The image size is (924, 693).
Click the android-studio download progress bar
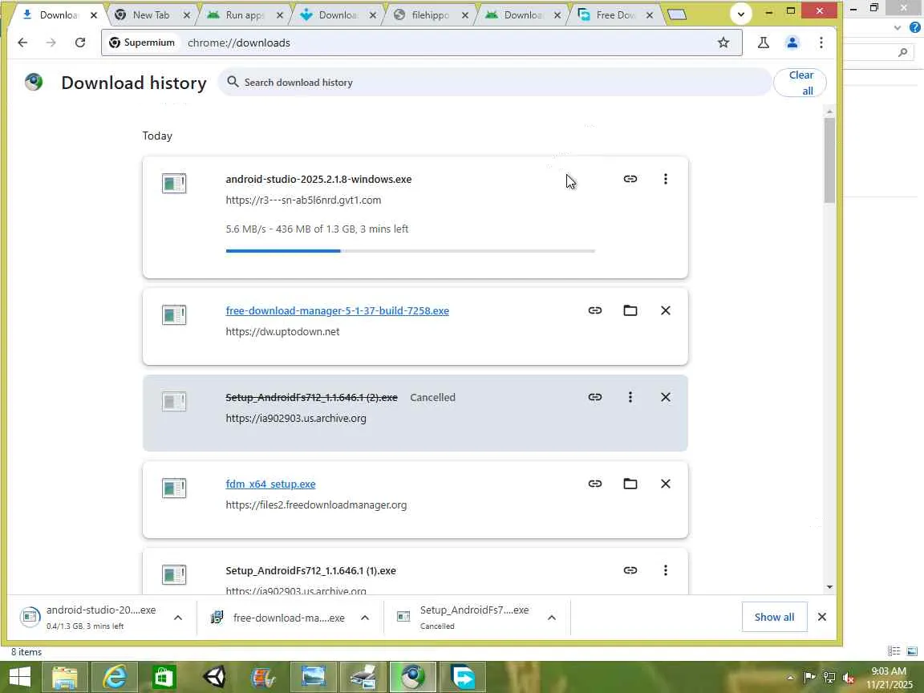coord(410,251)
